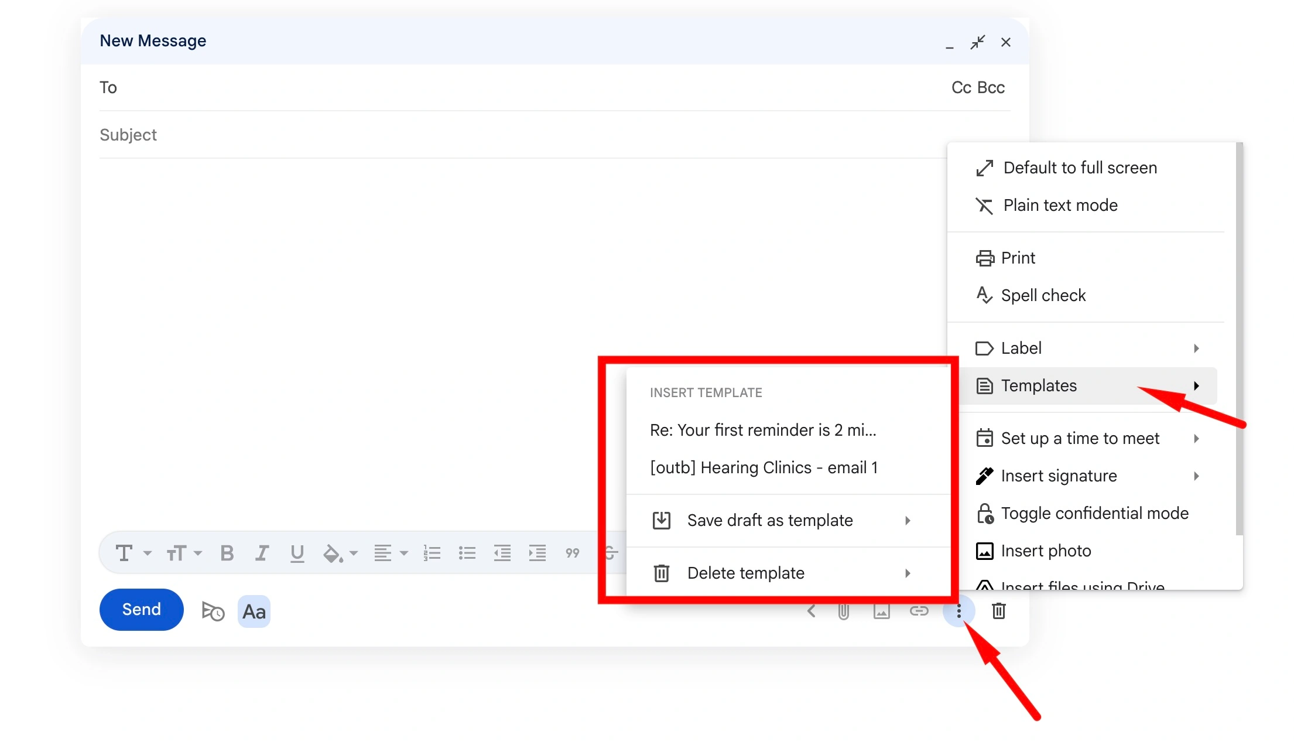The width and height of the screenshot is (1294, 745).
Task: Select Default to full screen
Action: (x=1088, y=168)
